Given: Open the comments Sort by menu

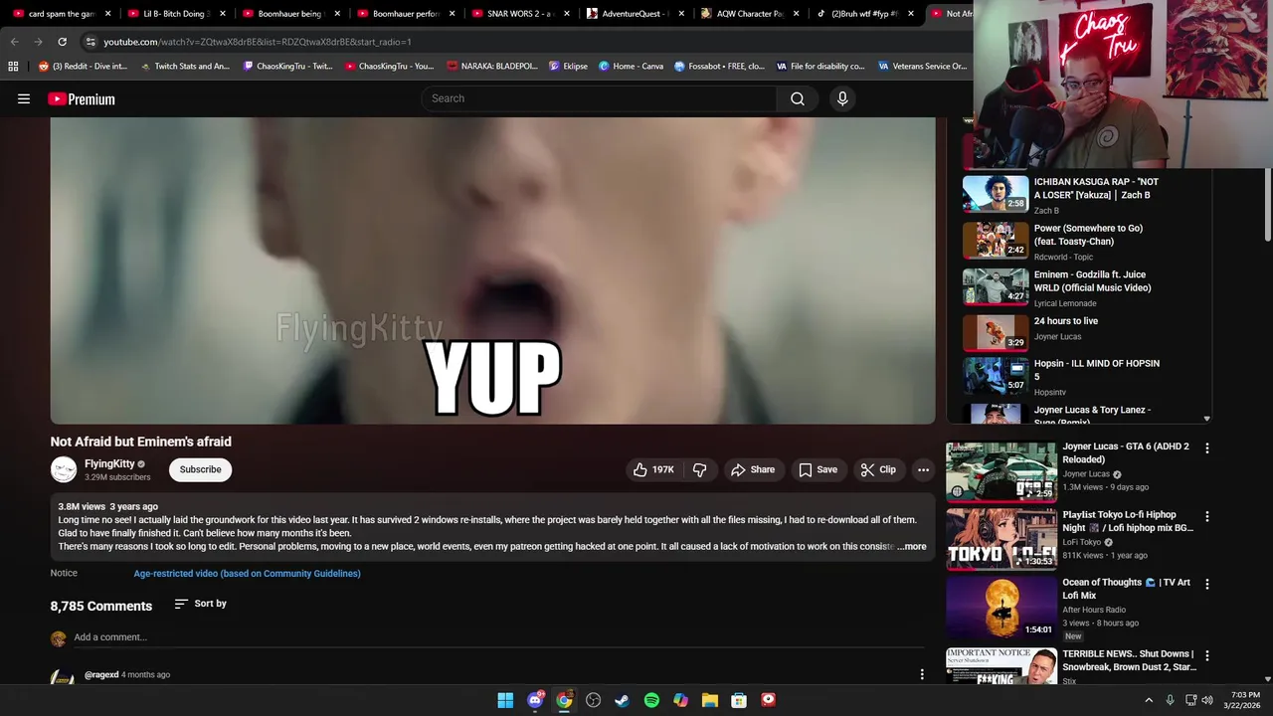Looking at the screenshot, I should pos(200,604).
